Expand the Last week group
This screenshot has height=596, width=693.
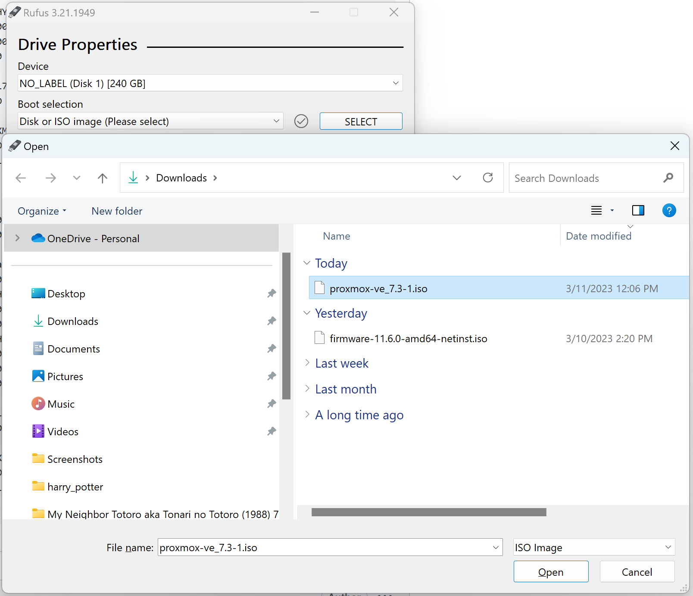tap(307, 363)
